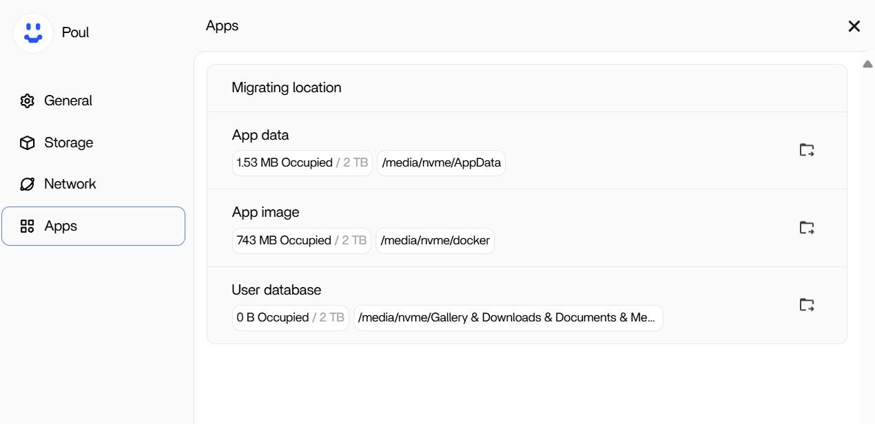Close the Apps settings panel
The image size is (875, 424).
click(854, 26)
